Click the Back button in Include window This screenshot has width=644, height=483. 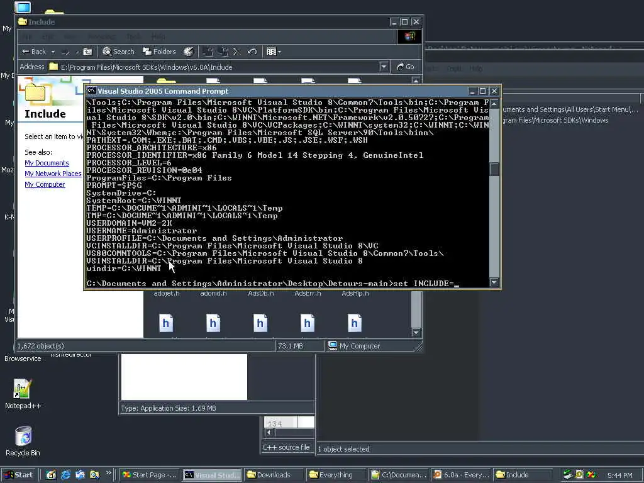point(34,52)
